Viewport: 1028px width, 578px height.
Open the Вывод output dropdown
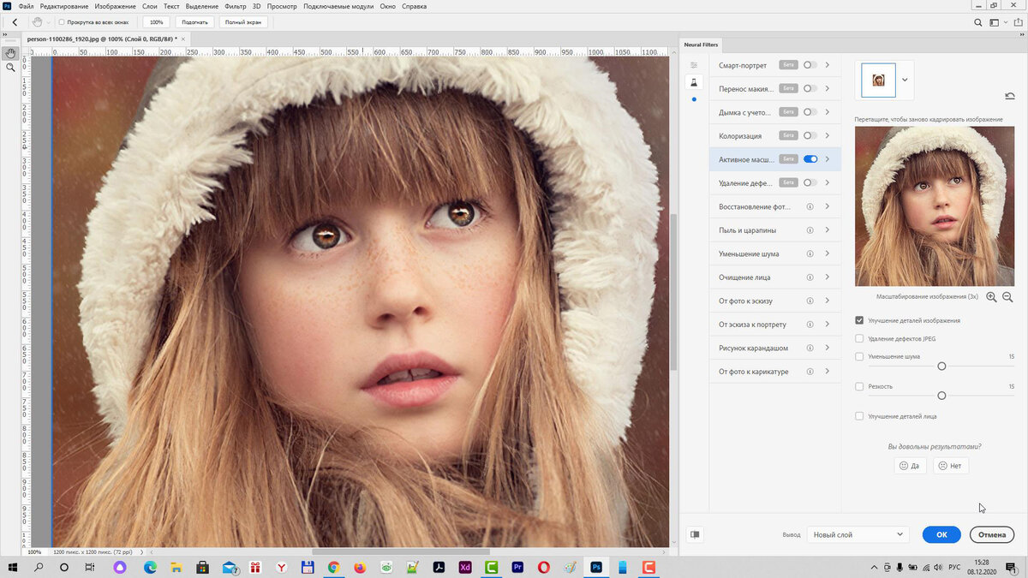tap(857, 534)
